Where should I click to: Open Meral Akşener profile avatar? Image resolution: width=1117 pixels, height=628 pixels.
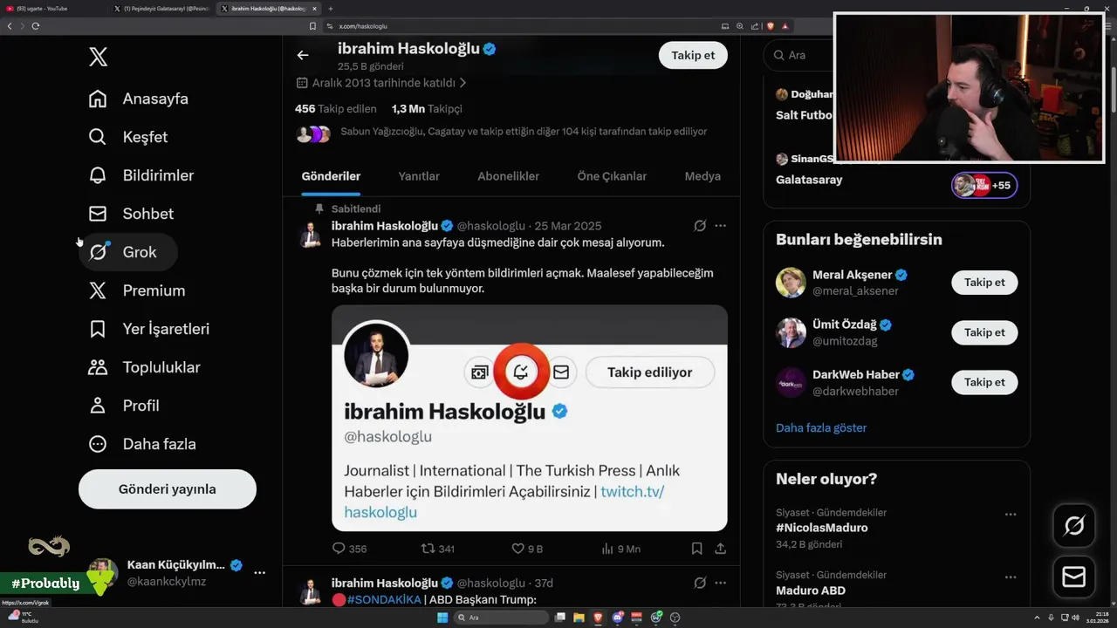pyautogui.click(x=791, y=283)
